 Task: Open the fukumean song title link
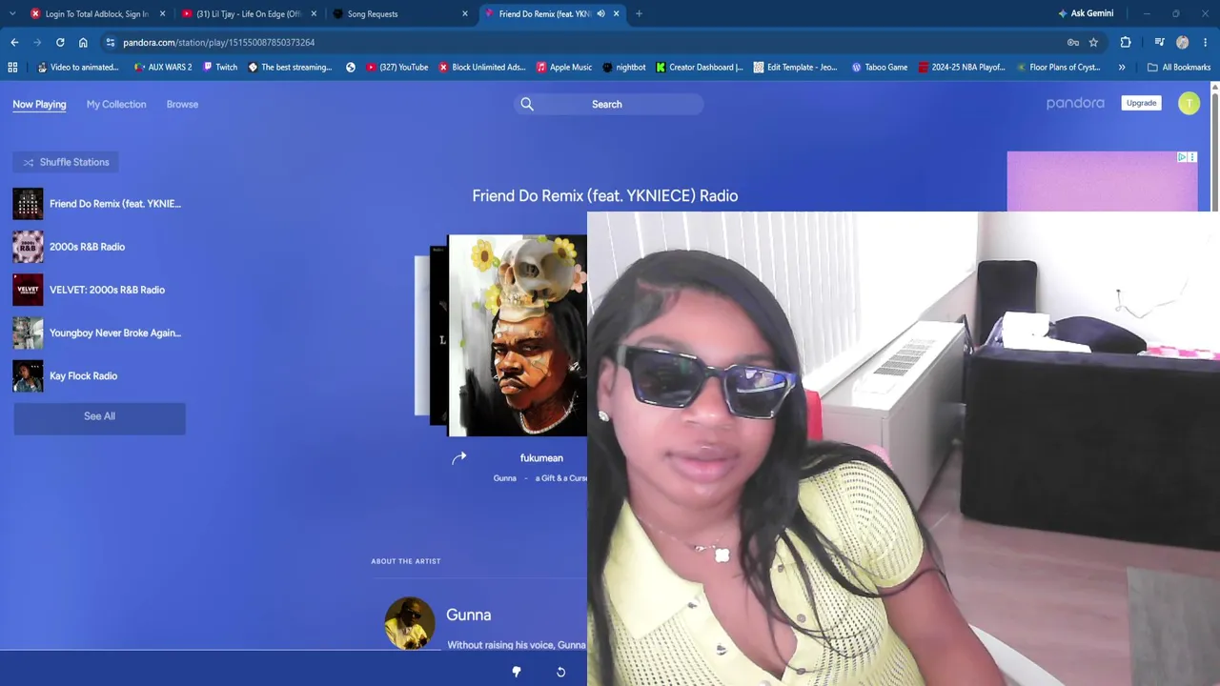tap(541, 458)
